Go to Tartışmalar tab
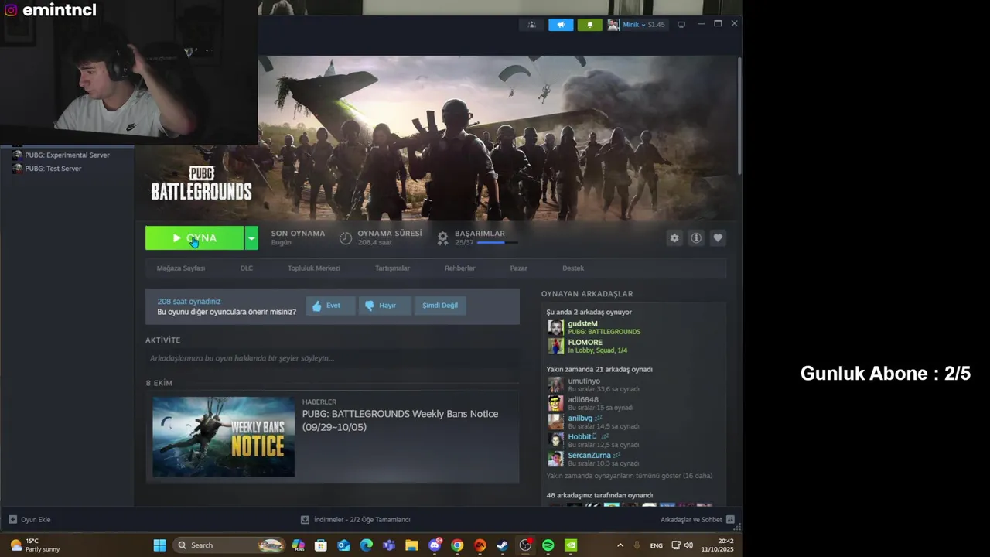This screenshot has width=990, height=557. [x=392, y=268]
